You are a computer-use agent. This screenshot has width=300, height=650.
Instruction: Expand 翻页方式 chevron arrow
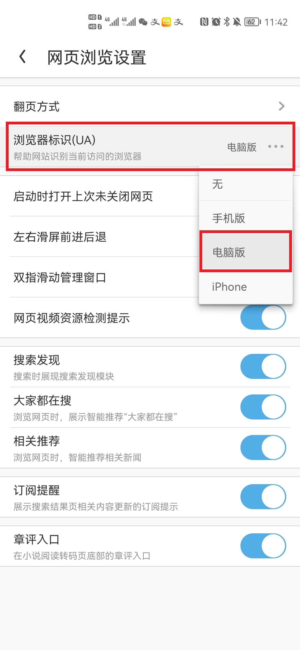tap(281, 106)
